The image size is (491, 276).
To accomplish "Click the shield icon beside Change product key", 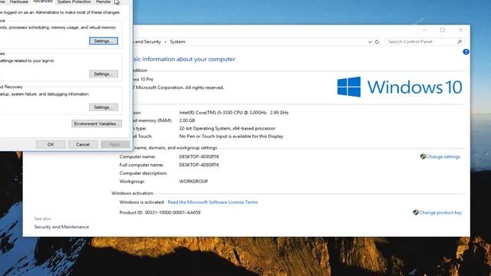I will pos(416,212).
